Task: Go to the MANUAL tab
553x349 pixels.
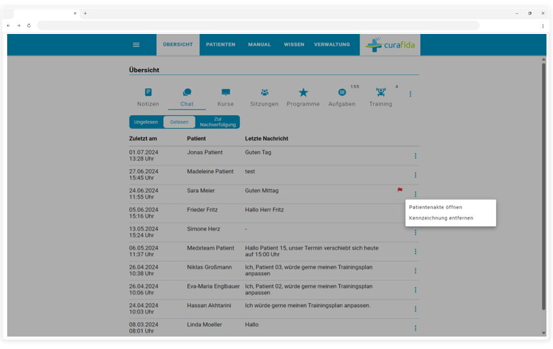Action: 260,45
